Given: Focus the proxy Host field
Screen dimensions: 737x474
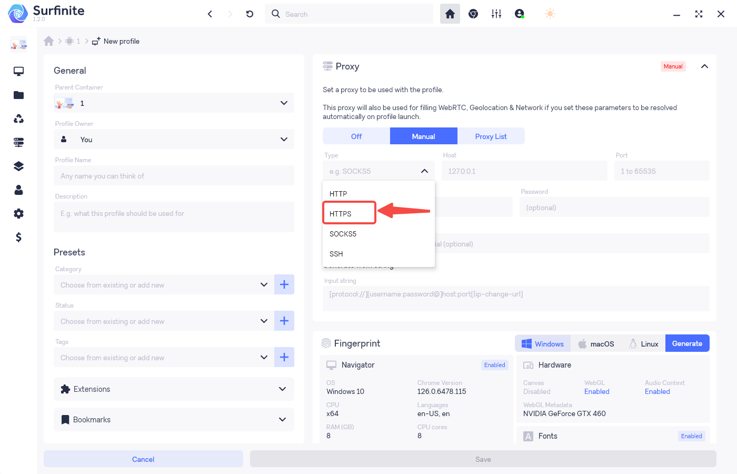Looking at the screenshot, I should 524,171.
